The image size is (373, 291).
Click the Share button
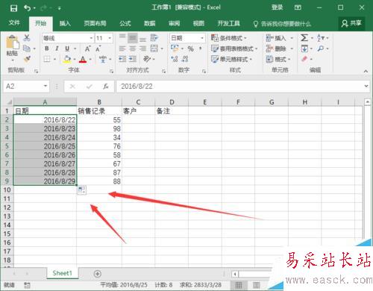point(351,23)
